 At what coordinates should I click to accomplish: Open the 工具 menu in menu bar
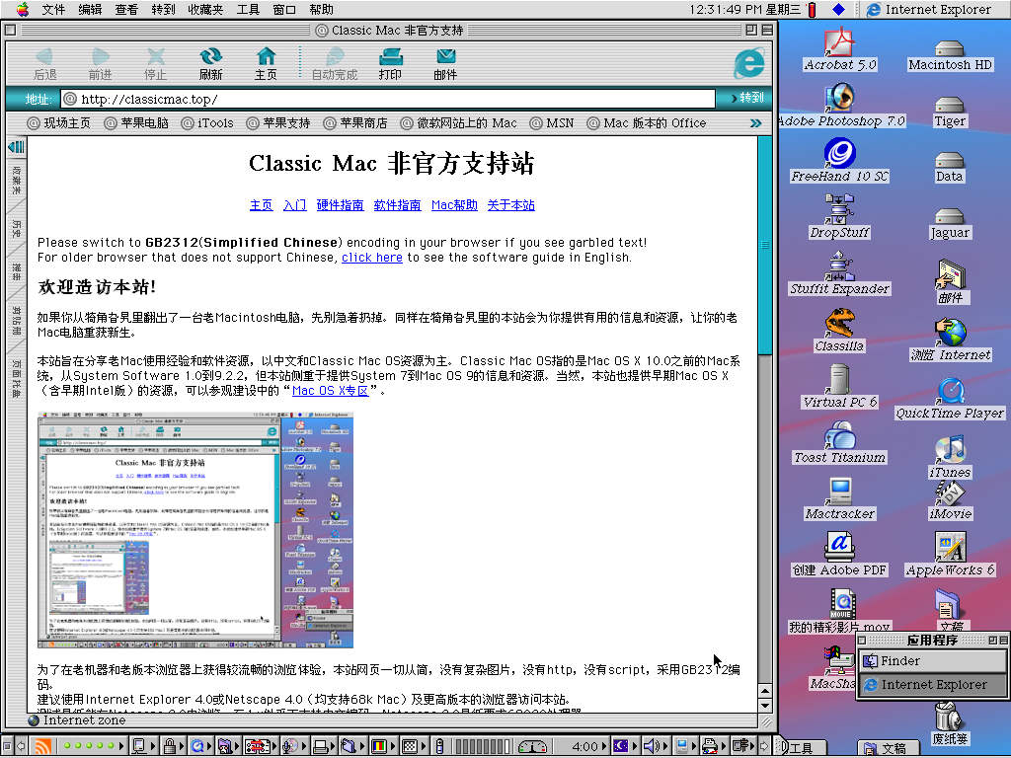[248, 10]
